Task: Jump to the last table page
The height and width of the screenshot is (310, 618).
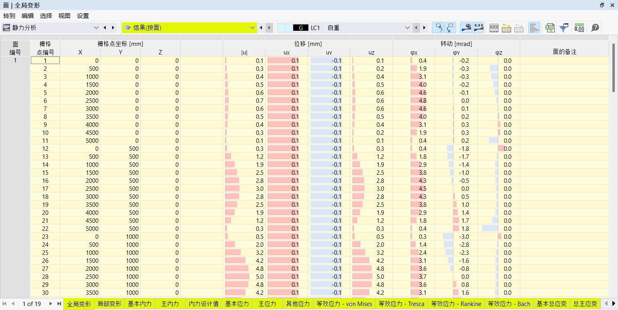Action: coord(59,304)
